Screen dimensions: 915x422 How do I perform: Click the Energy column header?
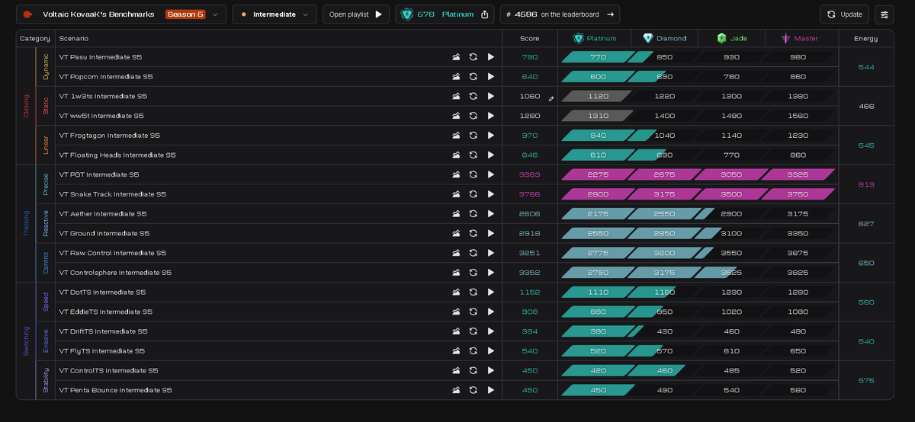tap(866, 38)
